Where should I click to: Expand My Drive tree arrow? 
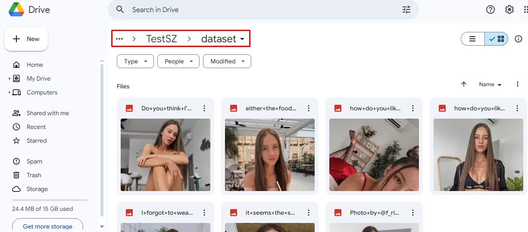point(9,78)
